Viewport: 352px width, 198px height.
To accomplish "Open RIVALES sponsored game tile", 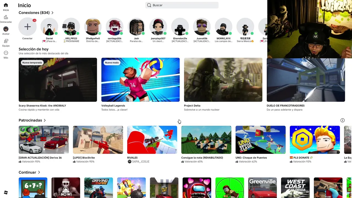I will pyautogui.click(x=152, y=140).
